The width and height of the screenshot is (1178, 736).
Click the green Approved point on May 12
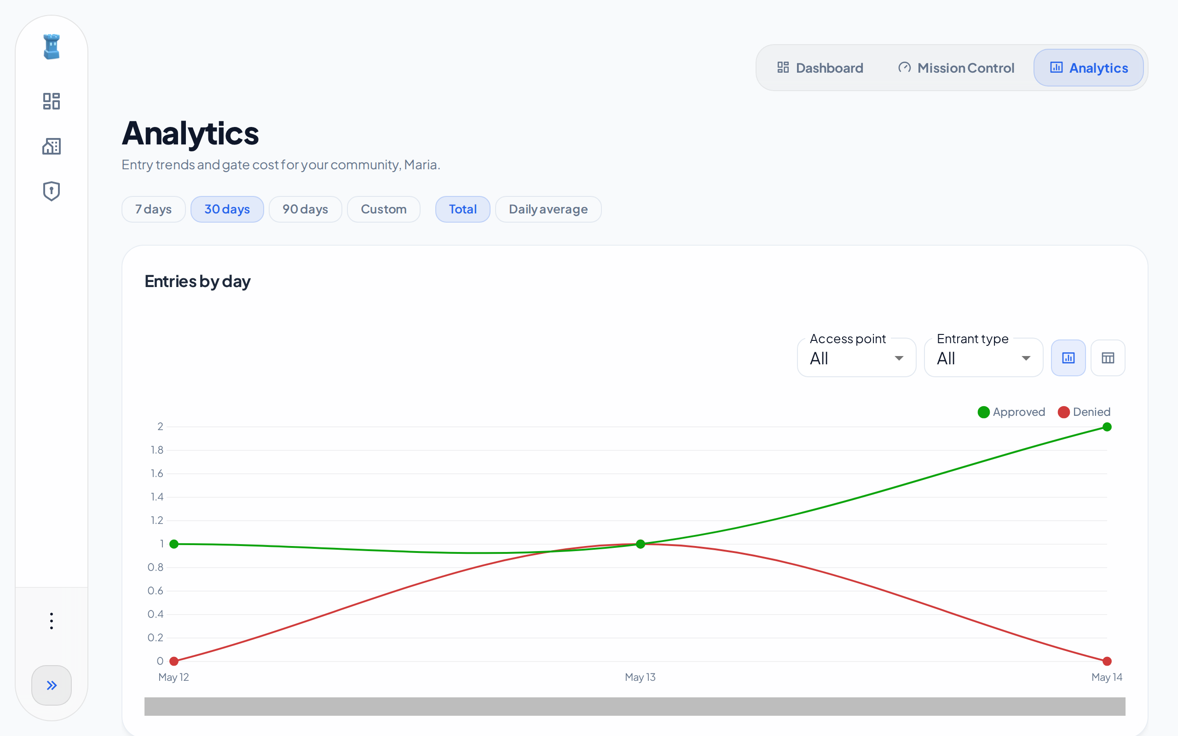click(x=174, y=544)
